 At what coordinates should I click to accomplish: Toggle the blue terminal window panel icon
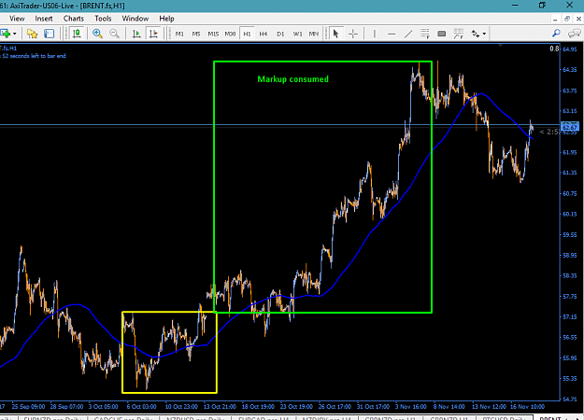tap(50, 34)
